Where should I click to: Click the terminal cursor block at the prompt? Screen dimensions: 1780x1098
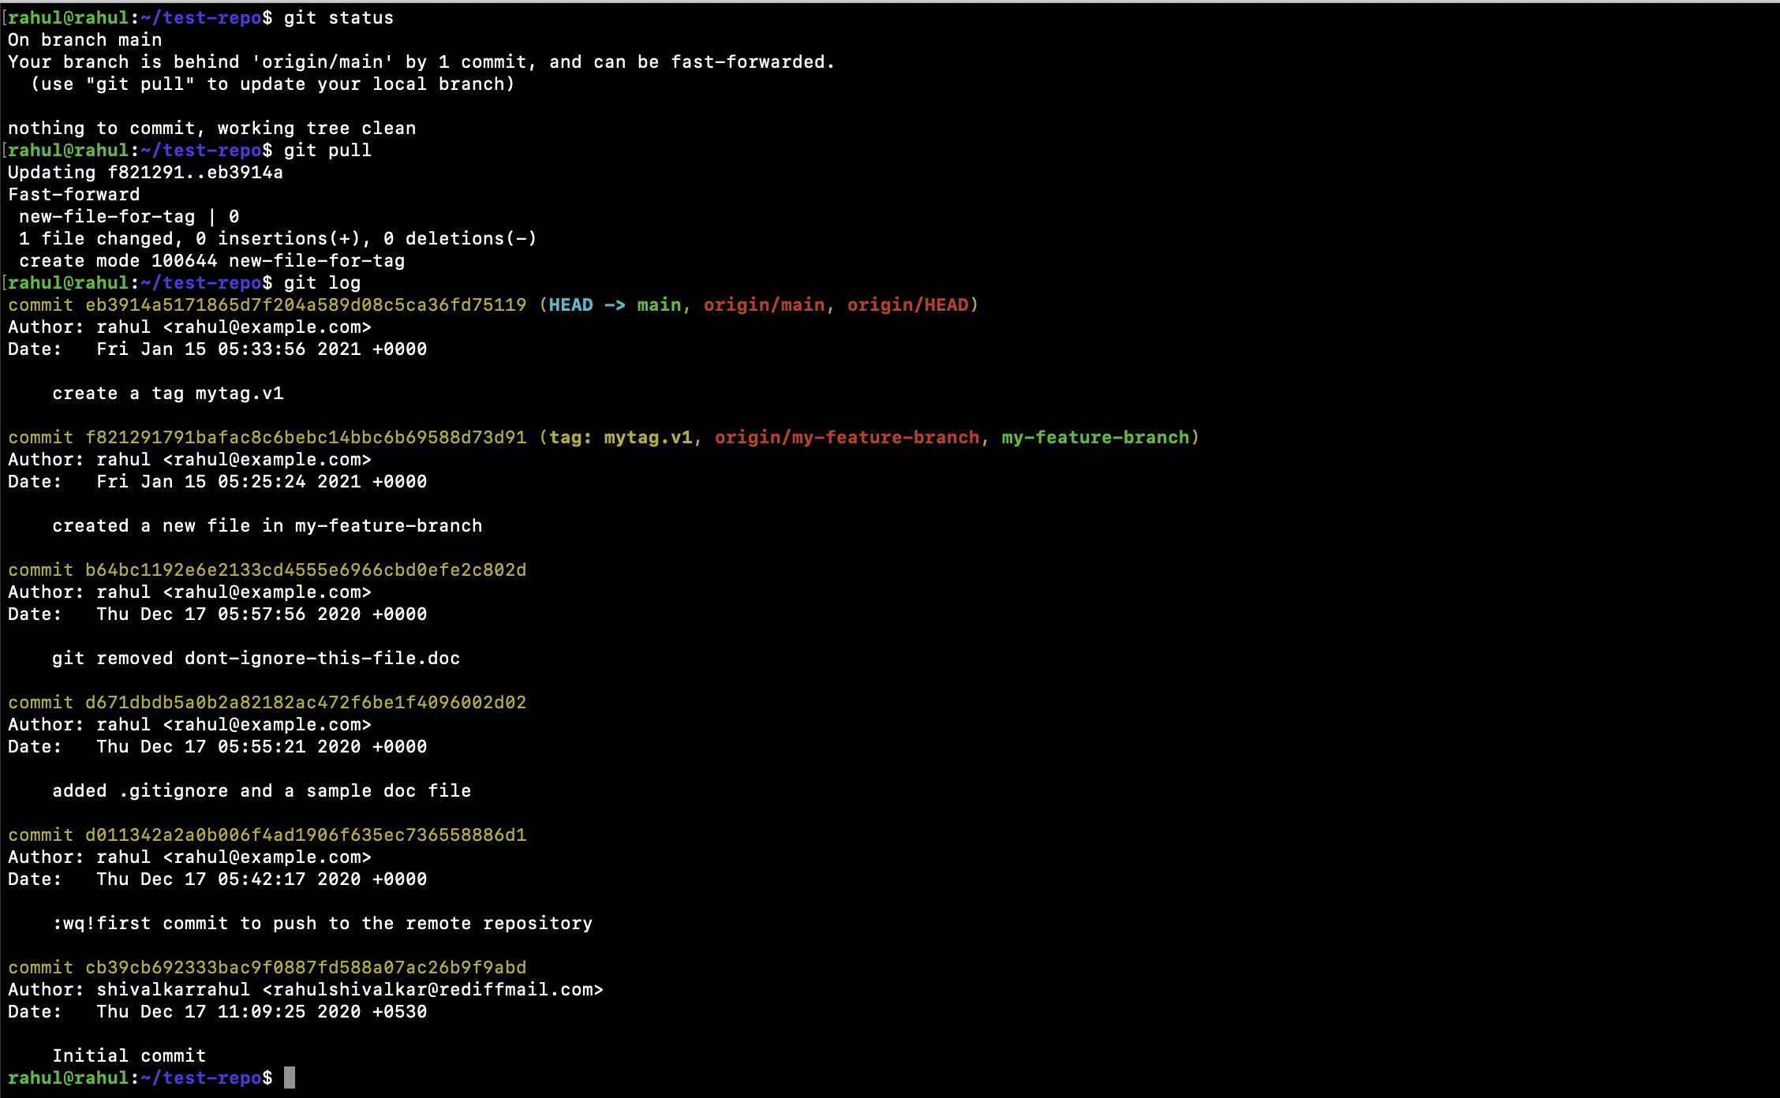pyautogui.click(x=289, y=1078)
